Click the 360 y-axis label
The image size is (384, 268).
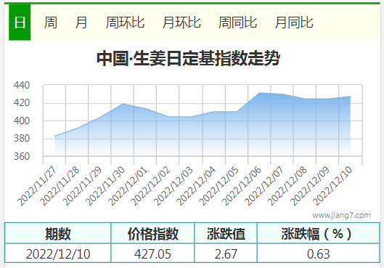[22, 156]
